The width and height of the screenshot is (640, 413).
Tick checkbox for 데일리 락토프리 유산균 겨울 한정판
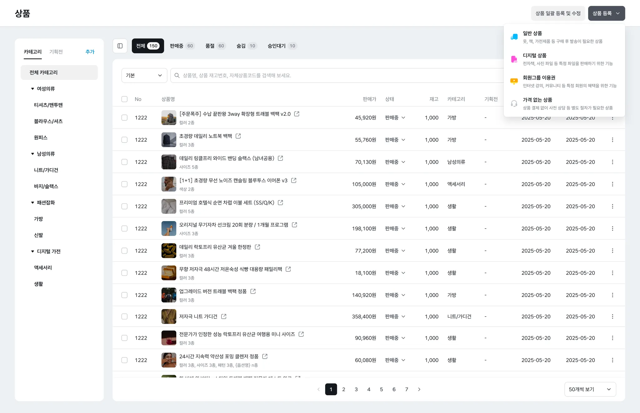tap(124, 251)
